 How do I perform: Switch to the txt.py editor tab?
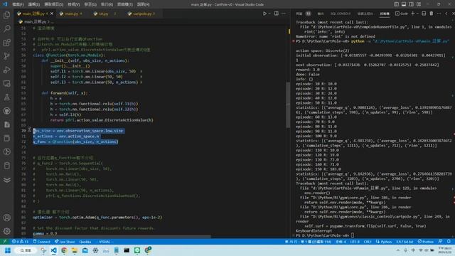coord(104,14)
